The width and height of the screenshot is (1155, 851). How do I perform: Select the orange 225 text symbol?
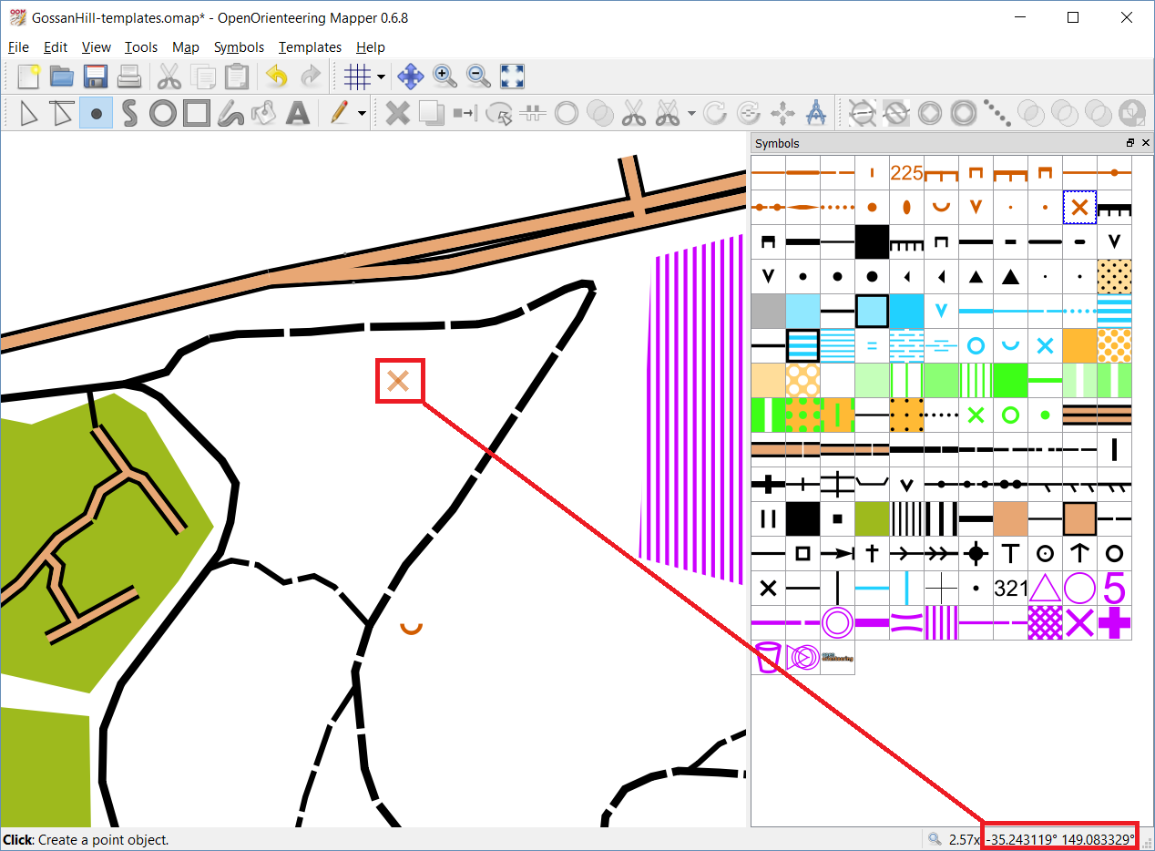906,173
